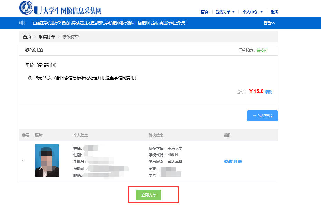
Task: Click 修改订单 in the breadcrumb
Action: click(x=70, y=37)
